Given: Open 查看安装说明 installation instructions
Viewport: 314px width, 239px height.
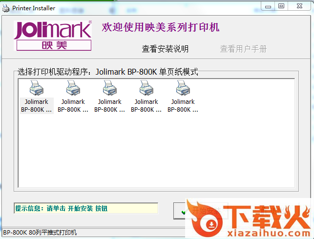Looking at the screenshot, I should (165, 49).
